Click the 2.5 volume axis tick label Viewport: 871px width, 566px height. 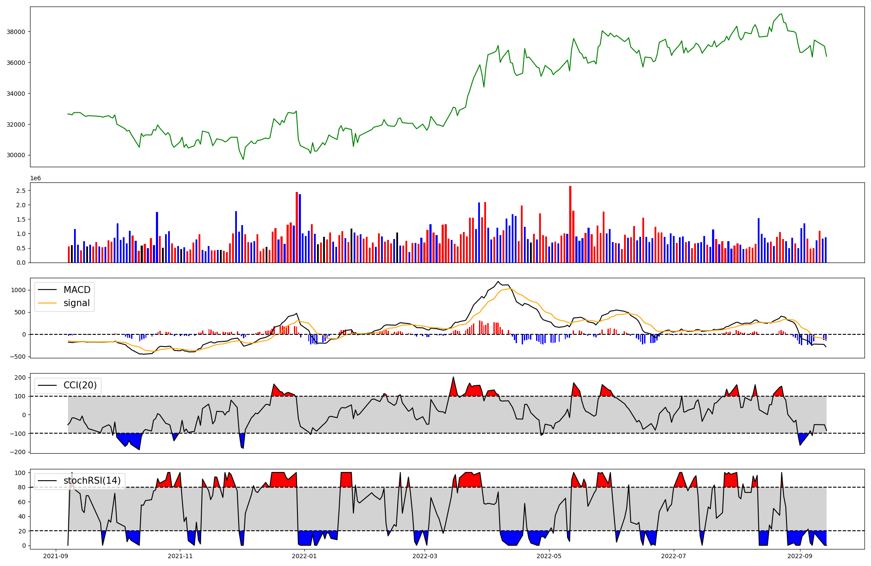(x=20, y=191)
